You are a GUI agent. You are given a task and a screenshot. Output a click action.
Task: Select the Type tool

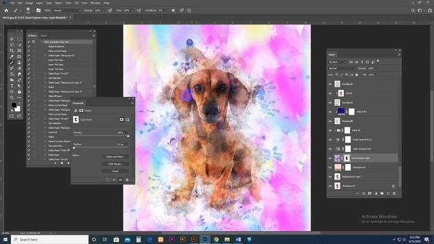12,86
